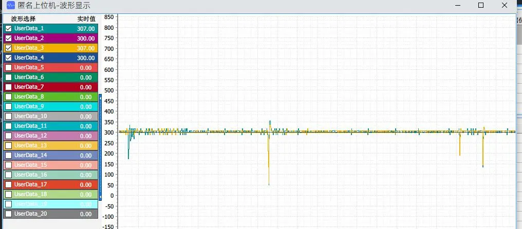This screenshot has height=229, width=522.
Task: Click the lower arrow on panel splitter
Action: 100,196
